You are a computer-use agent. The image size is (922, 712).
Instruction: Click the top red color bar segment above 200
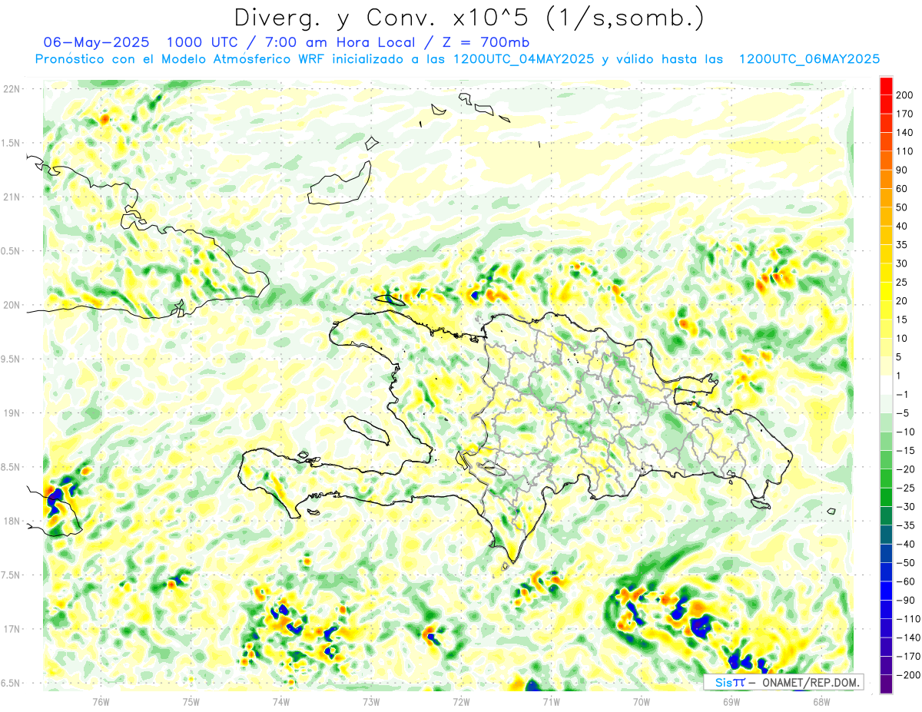click(x=886, y=86)
